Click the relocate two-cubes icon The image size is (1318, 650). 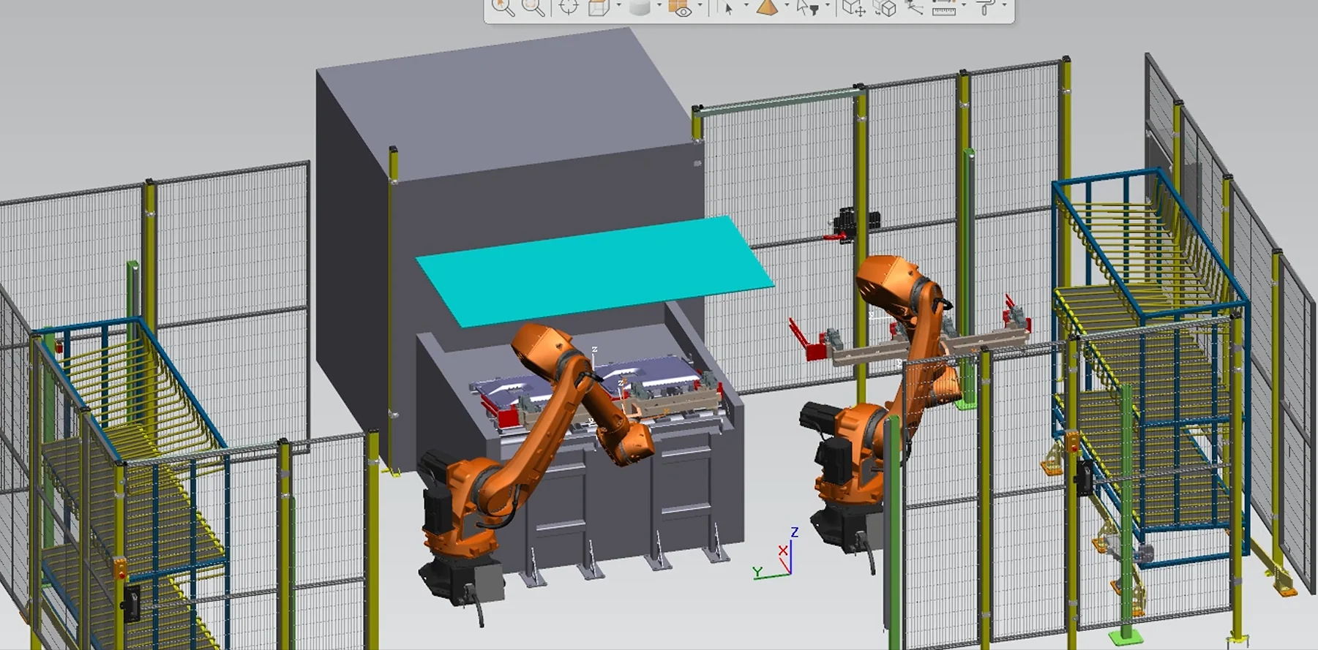[x=885, y=7]
